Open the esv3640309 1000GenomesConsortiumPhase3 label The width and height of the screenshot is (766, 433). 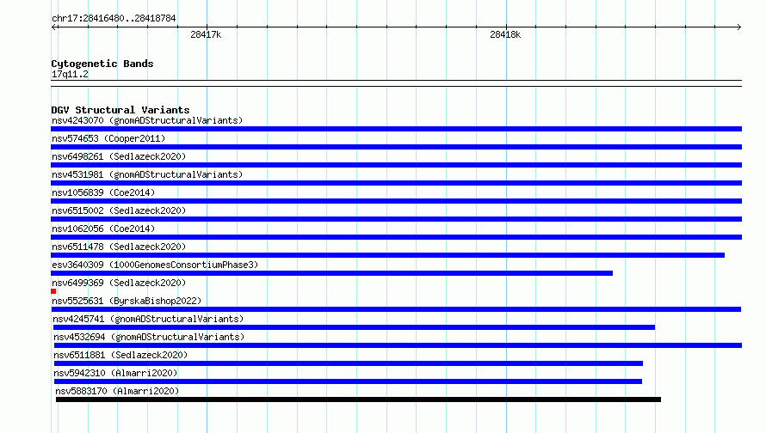point(155,265)
